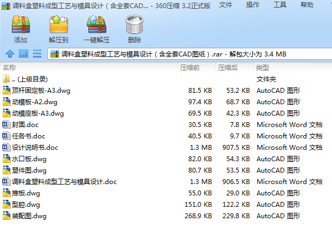
Task: Click the Word icon of 设计说明书.doc
Action: [x=7, y=148]
